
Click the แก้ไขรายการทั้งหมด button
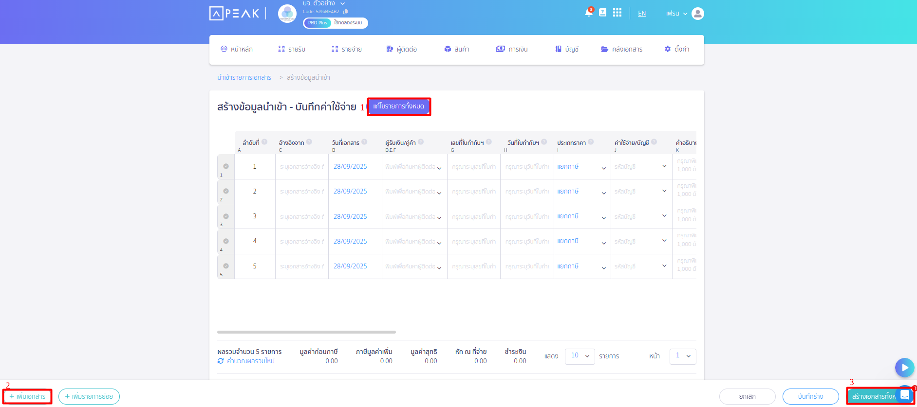point(398,106)
